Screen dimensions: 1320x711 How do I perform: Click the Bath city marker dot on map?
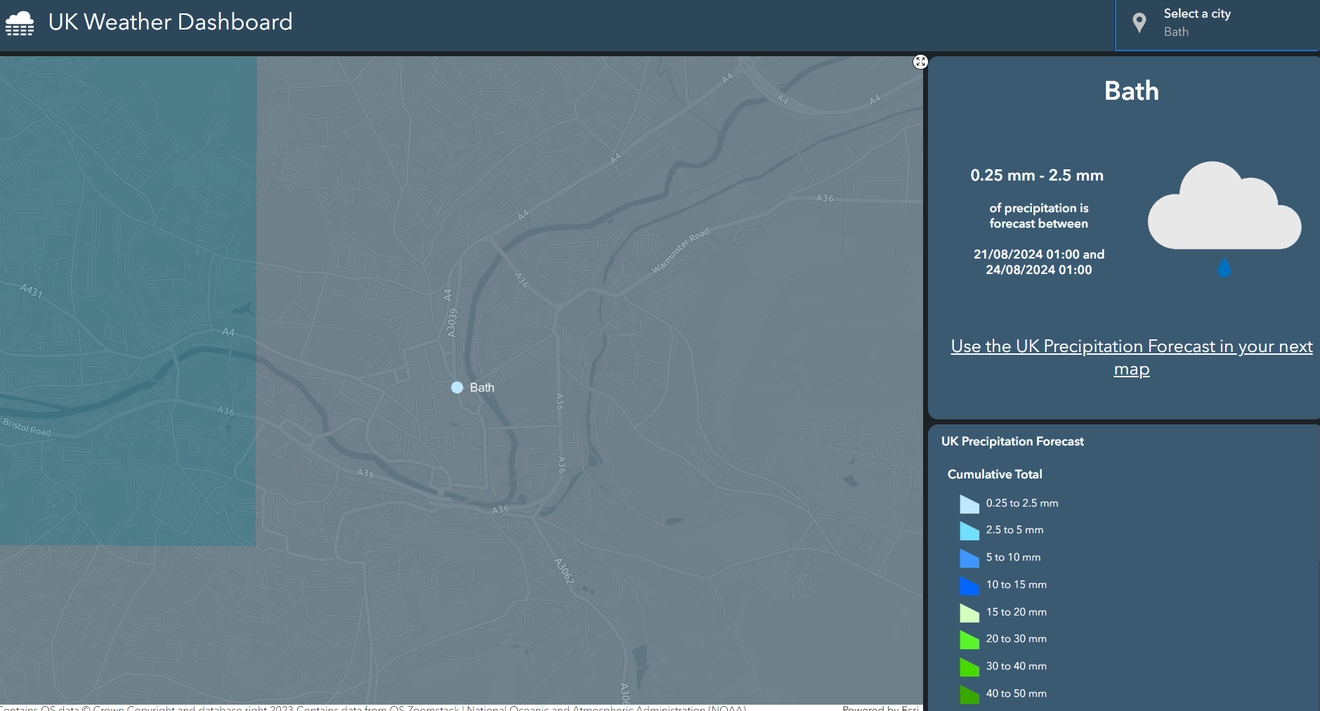[457, 387]
